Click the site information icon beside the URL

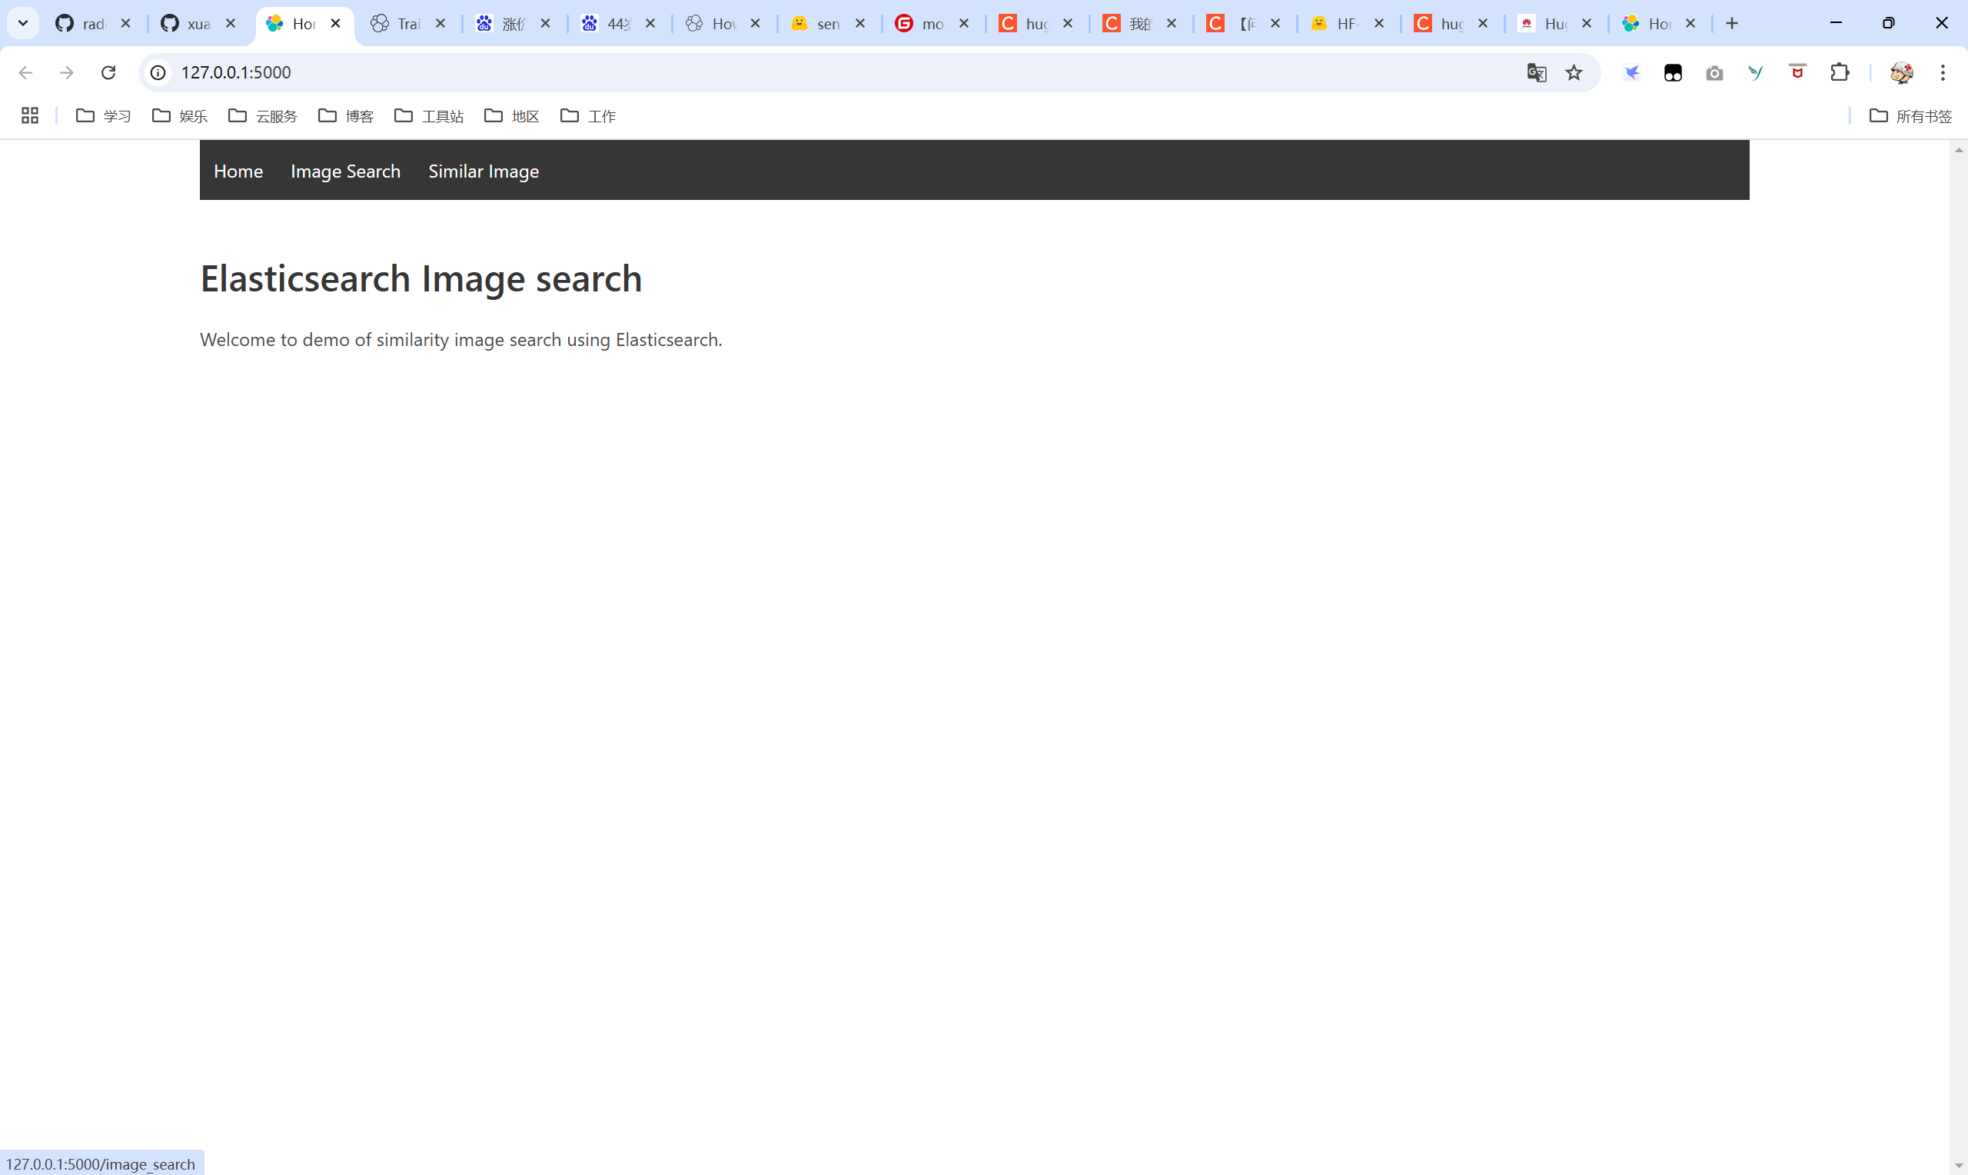tap(158, 73)
